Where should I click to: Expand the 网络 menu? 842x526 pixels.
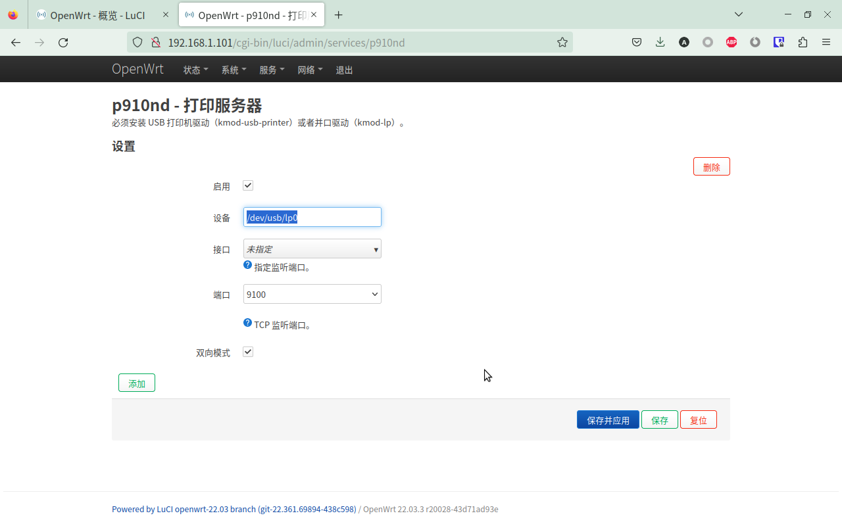pyautogui.click(x=310, y=70)
